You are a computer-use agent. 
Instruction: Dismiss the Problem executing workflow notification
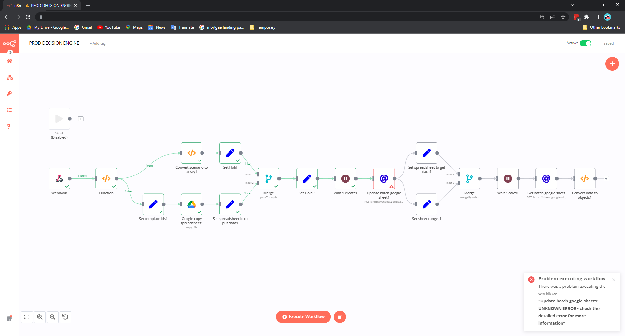613,280
